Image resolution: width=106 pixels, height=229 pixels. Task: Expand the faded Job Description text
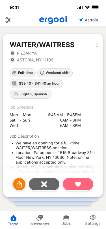[55, 169]
